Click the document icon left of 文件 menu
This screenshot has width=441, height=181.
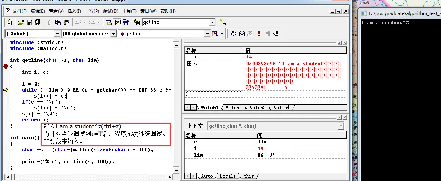pos(7,11)
